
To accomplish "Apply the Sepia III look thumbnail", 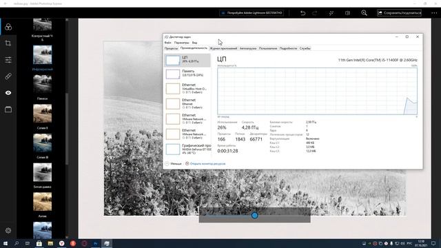I will [42, 143].
